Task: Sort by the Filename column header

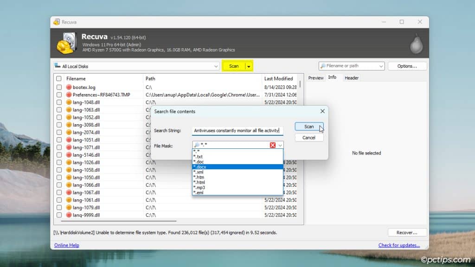Action: pyautogui.click(x=103, y=78)
